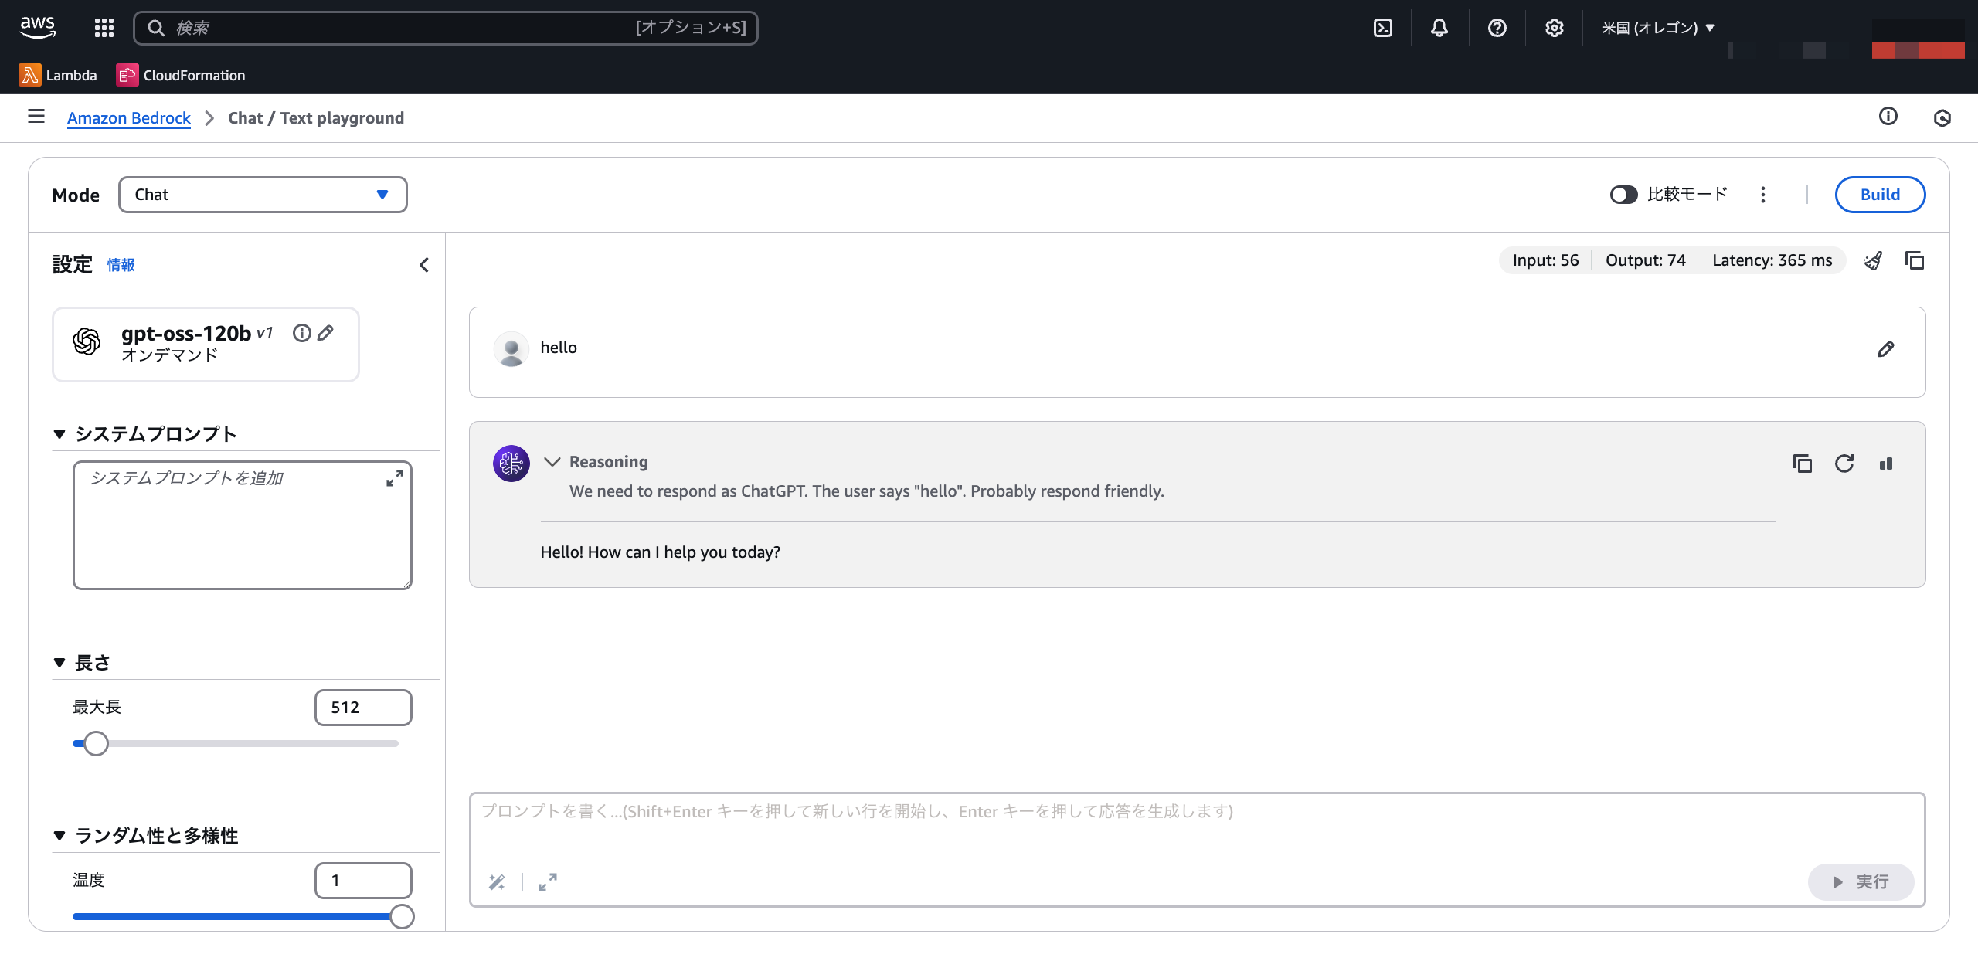Open the settings gear in top bar

pos(1555,28)
